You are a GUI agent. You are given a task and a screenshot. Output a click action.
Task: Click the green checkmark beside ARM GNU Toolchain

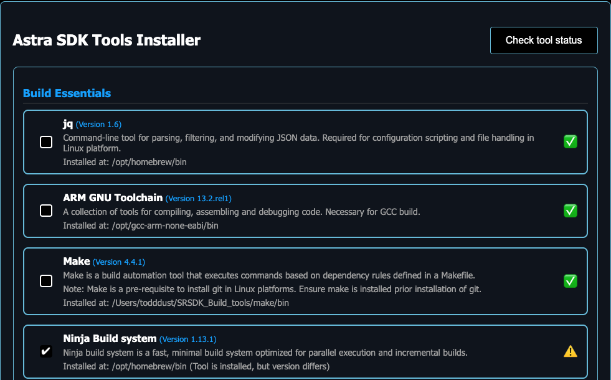click(571, 211)
